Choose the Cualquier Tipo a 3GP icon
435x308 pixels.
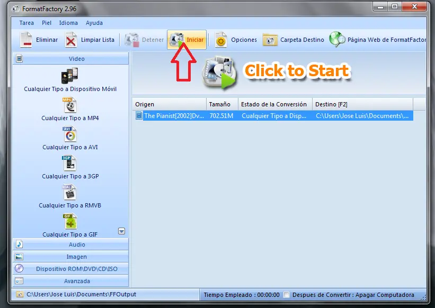pyautogui.click(x=69, y=164)
